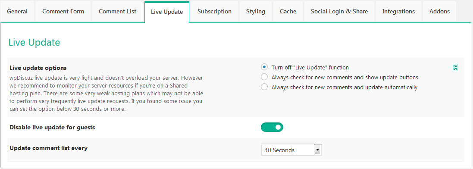Switch to the Addons tab
The width and height of the screenshot is (473, 169).
pos(439,12)
